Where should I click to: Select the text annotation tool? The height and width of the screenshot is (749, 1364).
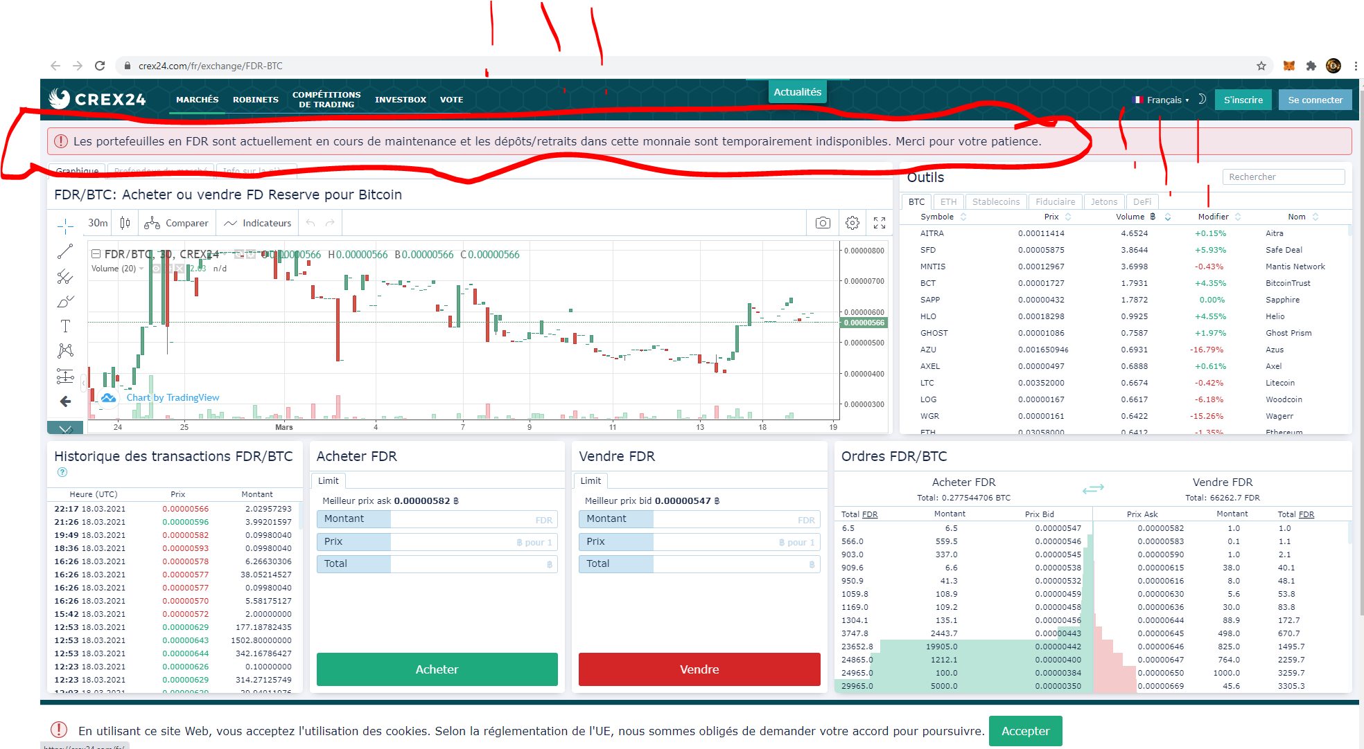coord(65,326)
